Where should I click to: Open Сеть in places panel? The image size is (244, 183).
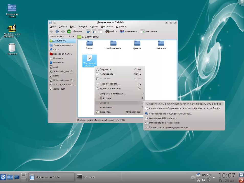(x=62, y=49)
